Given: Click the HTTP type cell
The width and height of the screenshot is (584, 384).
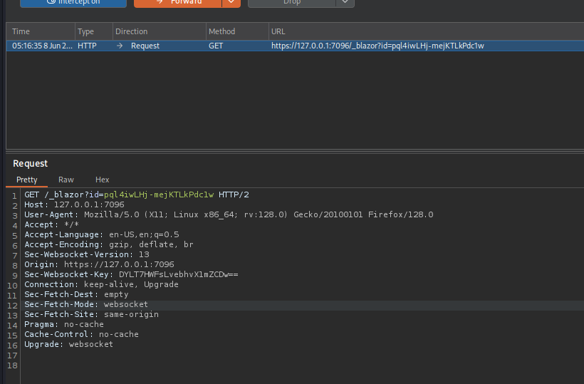Looking at the screenshot, I should tap(87, 46).
